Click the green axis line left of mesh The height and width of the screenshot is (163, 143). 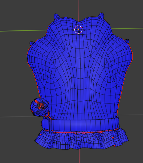23,31
